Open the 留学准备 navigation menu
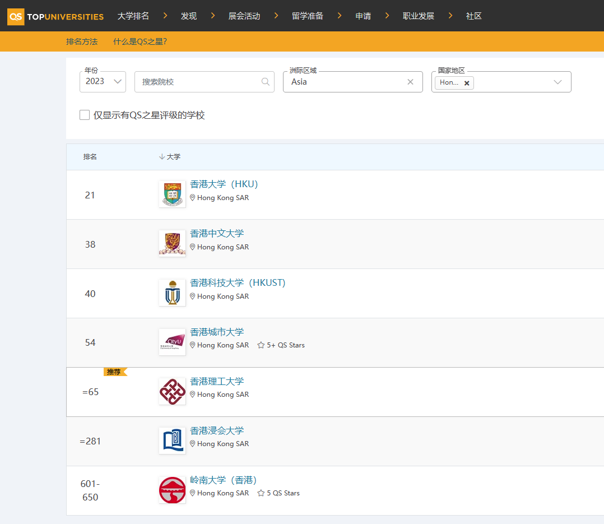 point(308,16)
